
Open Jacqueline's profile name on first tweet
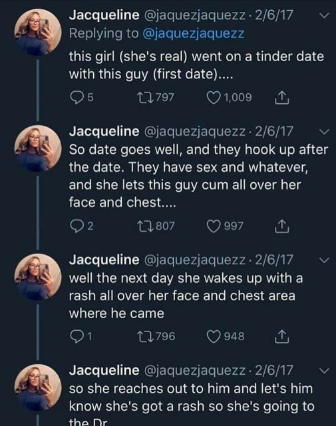104,15
